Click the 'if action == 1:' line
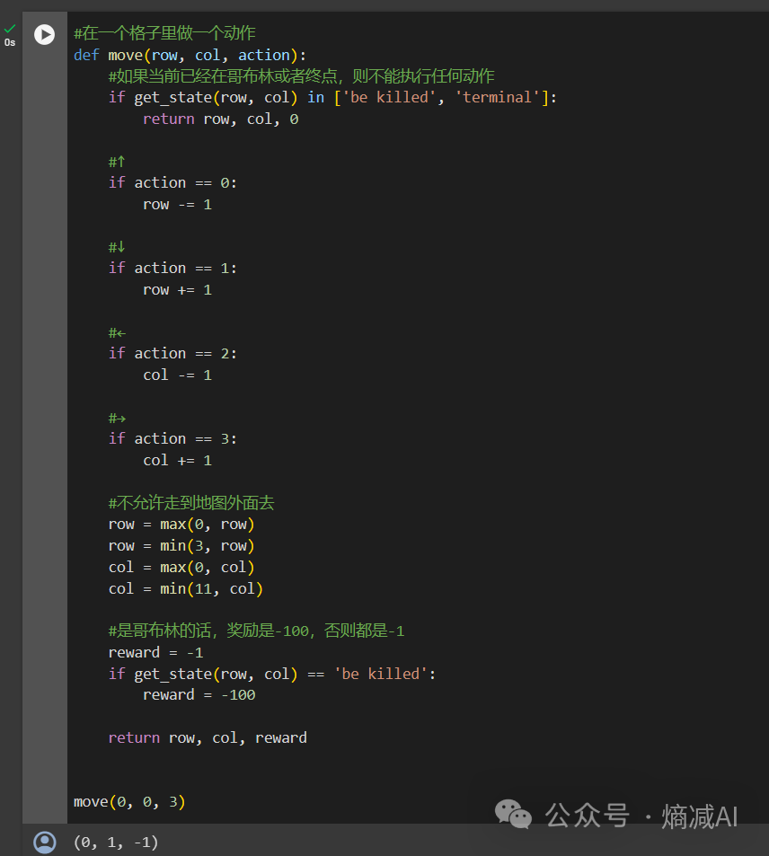Viewport: 769px width, 856px height. [x=172, y=268]
